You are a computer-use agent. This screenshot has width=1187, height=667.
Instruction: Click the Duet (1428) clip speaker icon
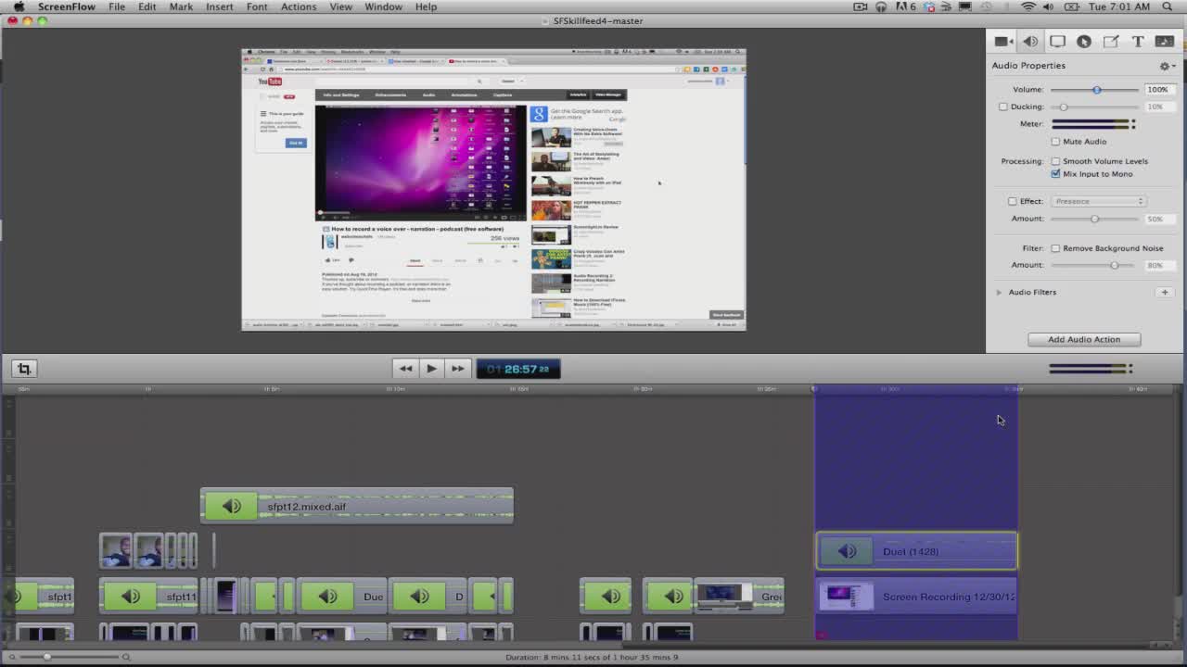coord(848,551)
